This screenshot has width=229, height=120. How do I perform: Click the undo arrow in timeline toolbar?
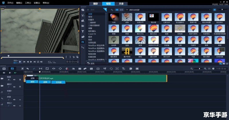(27, 69)
